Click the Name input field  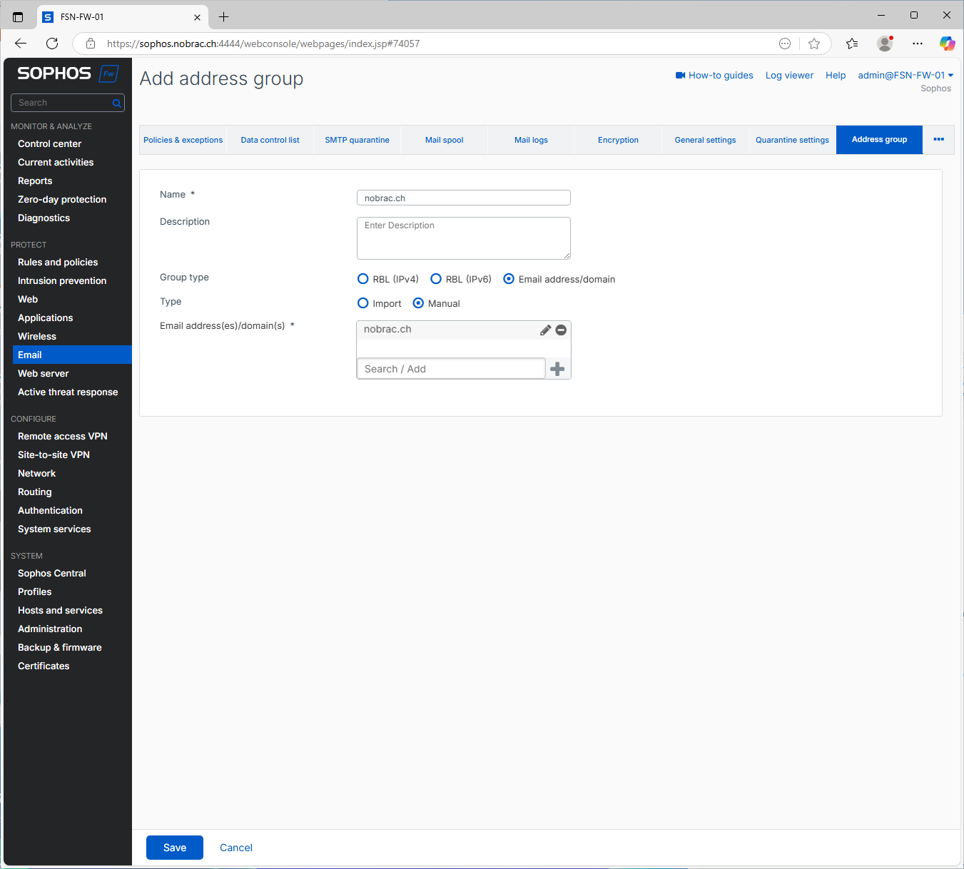(464, 198)
